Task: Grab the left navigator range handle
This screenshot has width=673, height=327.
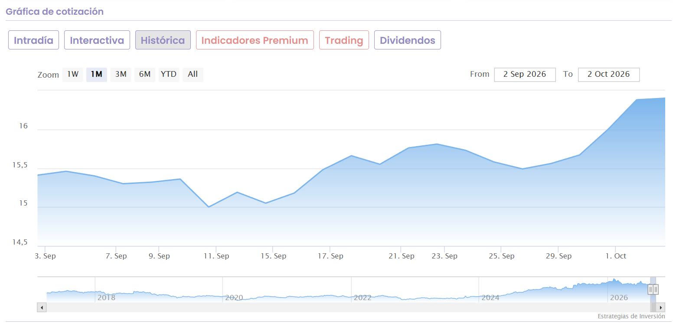Action: [x=650, y=289]
